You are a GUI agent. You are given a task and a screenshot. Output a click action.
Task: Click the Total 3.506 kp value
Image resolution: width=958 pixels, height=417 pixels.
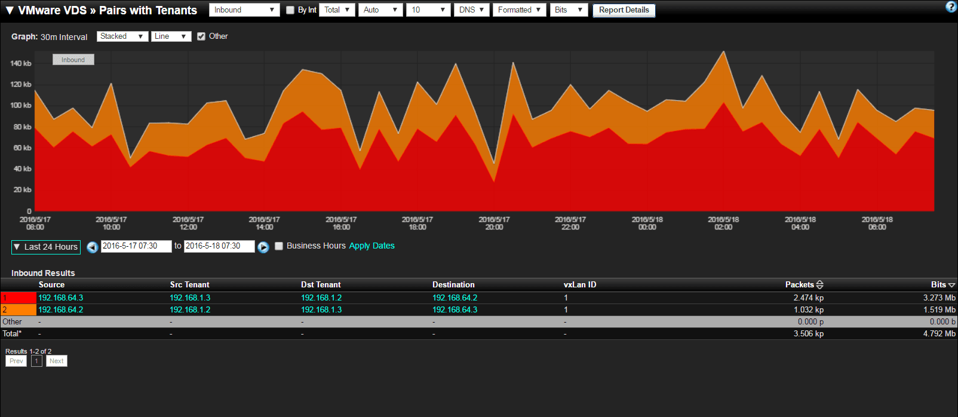(809, 333)
